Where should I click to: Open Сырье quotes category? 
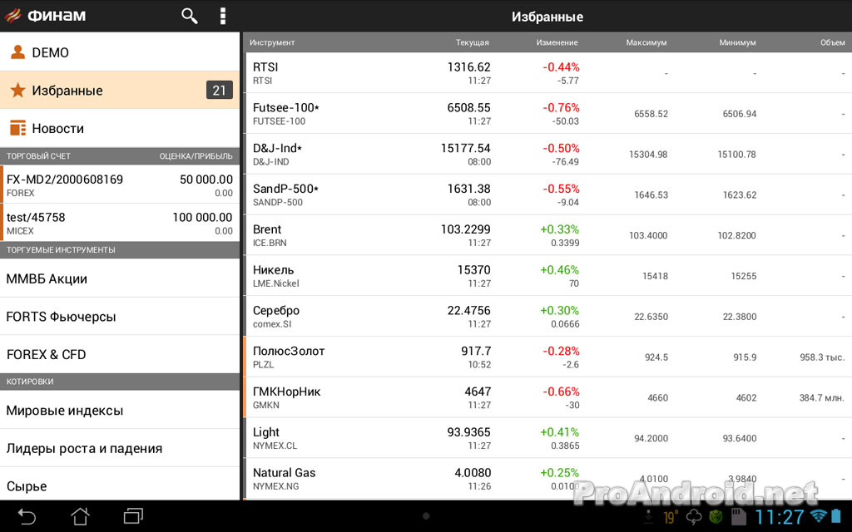point(120,484)
